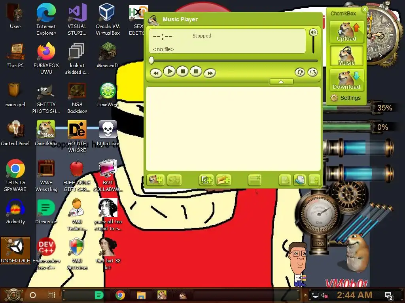Collapse the playlist with the up-arrow tab
This screenshot has width=405, height=303.
coord(281,82)
